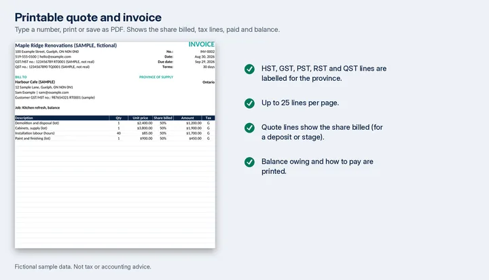Click the Sam Example contact line

42,92
